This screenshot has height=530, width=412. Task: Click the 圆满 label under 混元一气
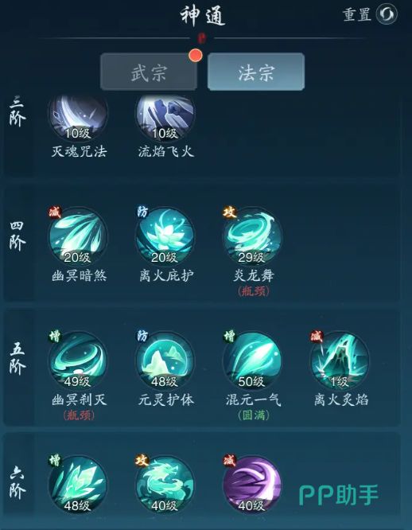[x=254, y=415]
